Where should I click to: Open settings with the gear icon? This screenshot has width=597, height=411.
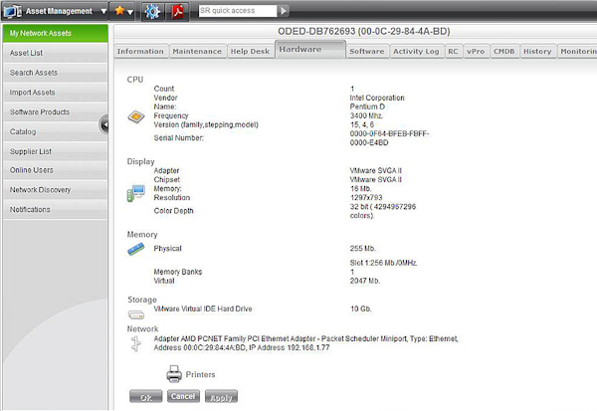(152, 11)
